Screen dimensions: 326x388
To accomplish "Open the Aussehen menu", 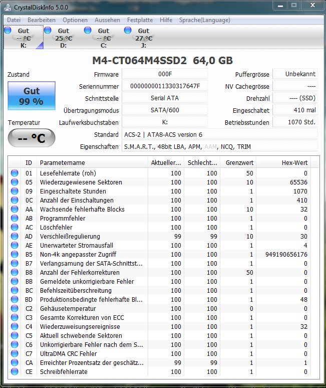I will tap(107, 20).
